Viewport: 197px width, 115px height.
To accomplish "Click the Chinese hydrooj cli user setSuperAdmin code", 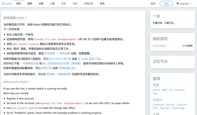I will pyautogui.click(x=56, y=40).
